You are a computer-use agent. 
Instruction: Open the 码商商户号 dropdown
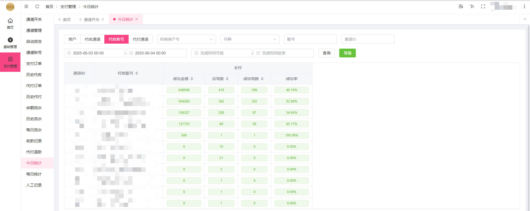186,39
